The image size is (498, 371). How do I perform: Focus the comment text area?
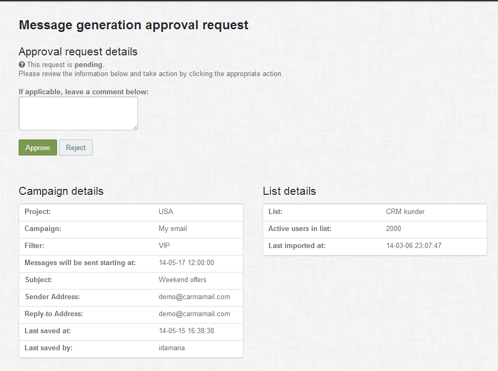(78, 113)
